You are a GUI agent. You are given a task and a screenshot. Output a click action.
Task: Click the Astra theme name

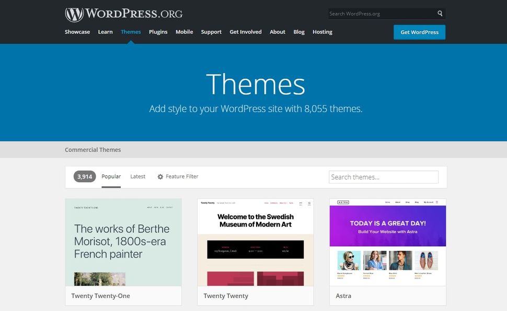(x=343, y=296)
